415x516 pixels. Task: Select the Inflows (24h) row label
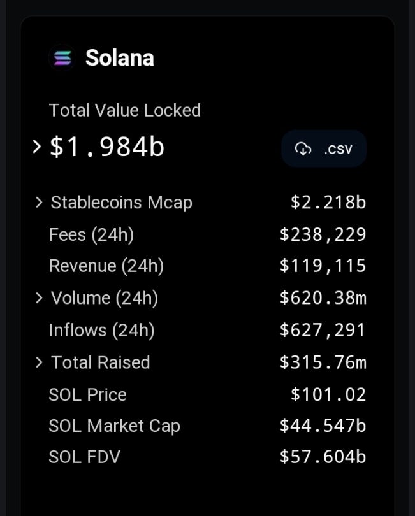point(102,330)
